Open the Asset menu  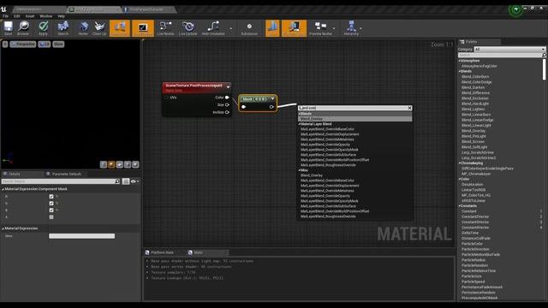(30, 16)
